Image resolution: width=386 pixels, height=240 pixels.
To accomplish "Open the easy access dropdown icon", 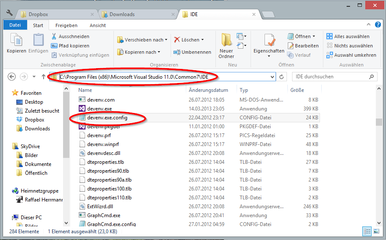I will click(242, 46).
